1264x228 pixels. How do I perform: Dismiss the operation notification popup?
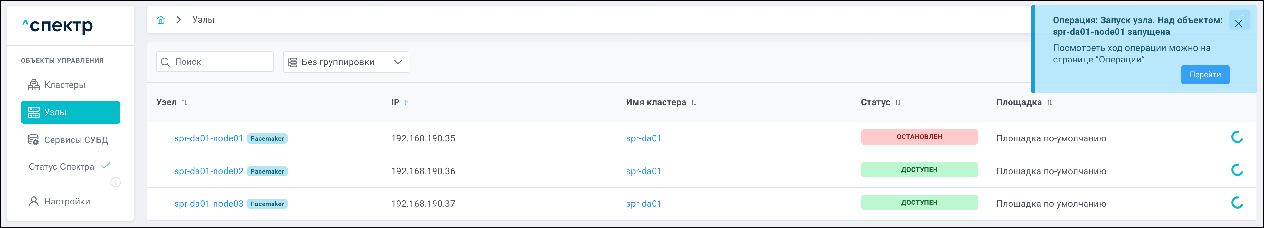pos(1238,24)
